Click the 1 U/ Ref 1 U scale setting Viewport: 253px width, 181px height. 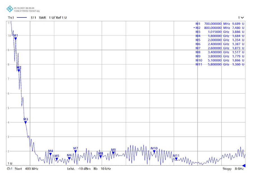point(58,18)
